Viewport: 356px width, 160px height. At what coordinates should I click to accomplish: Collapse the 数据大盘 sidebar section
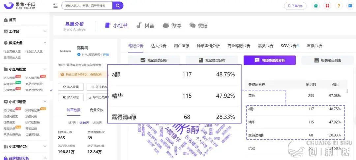(x=45, y=42)
